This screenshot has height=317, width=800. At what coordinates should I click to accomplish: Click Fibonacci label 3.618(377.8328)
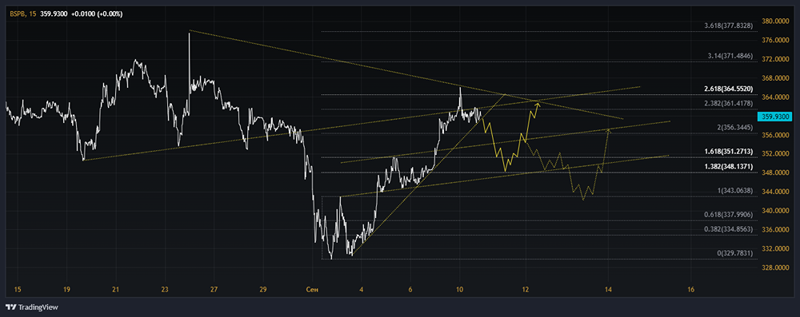click(x=729, y=26)
